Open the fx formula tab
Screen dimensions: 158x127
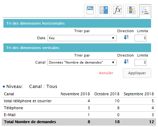(117, 10)
